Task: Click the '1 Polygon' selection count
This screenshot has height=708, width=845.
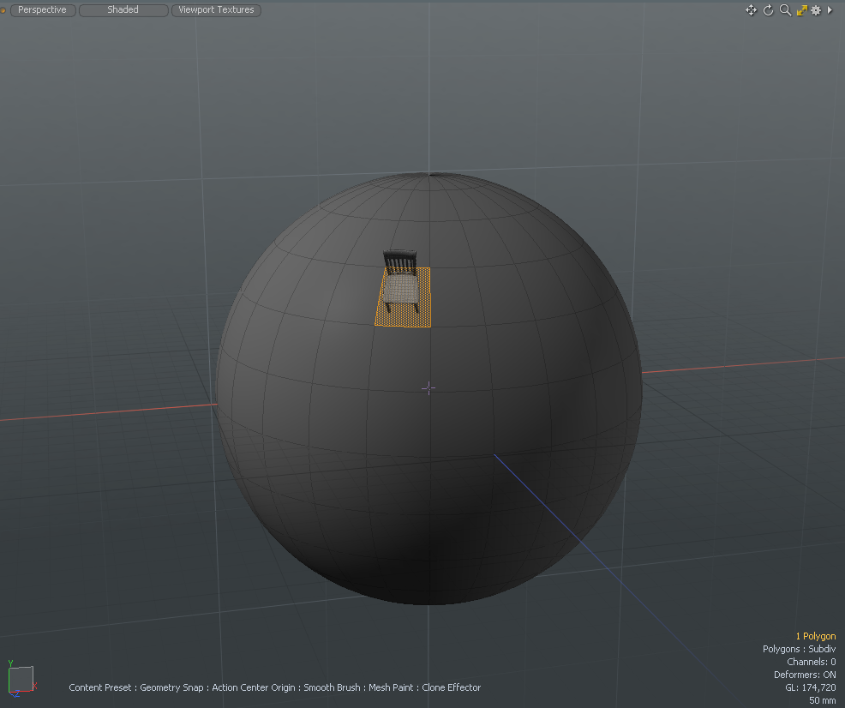Action: point(815,636)
